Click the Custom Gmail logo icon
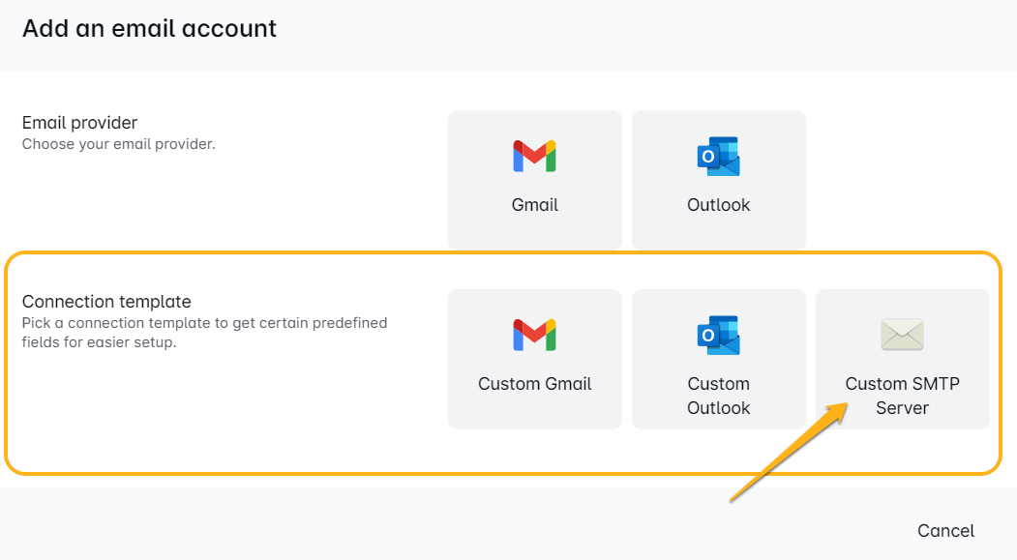This screenshot has height=560, width=1017. 534,335
